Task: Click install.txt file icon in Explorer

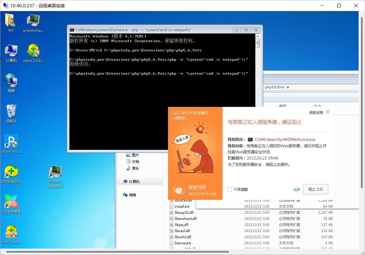Action: [x=172, y=206]
